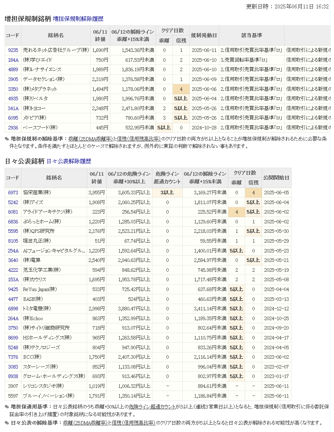Image resolution: width=334 pixels, height=432 pixels.
Task: Open stock code 5242 link
Action: click(x=13, y=202)
